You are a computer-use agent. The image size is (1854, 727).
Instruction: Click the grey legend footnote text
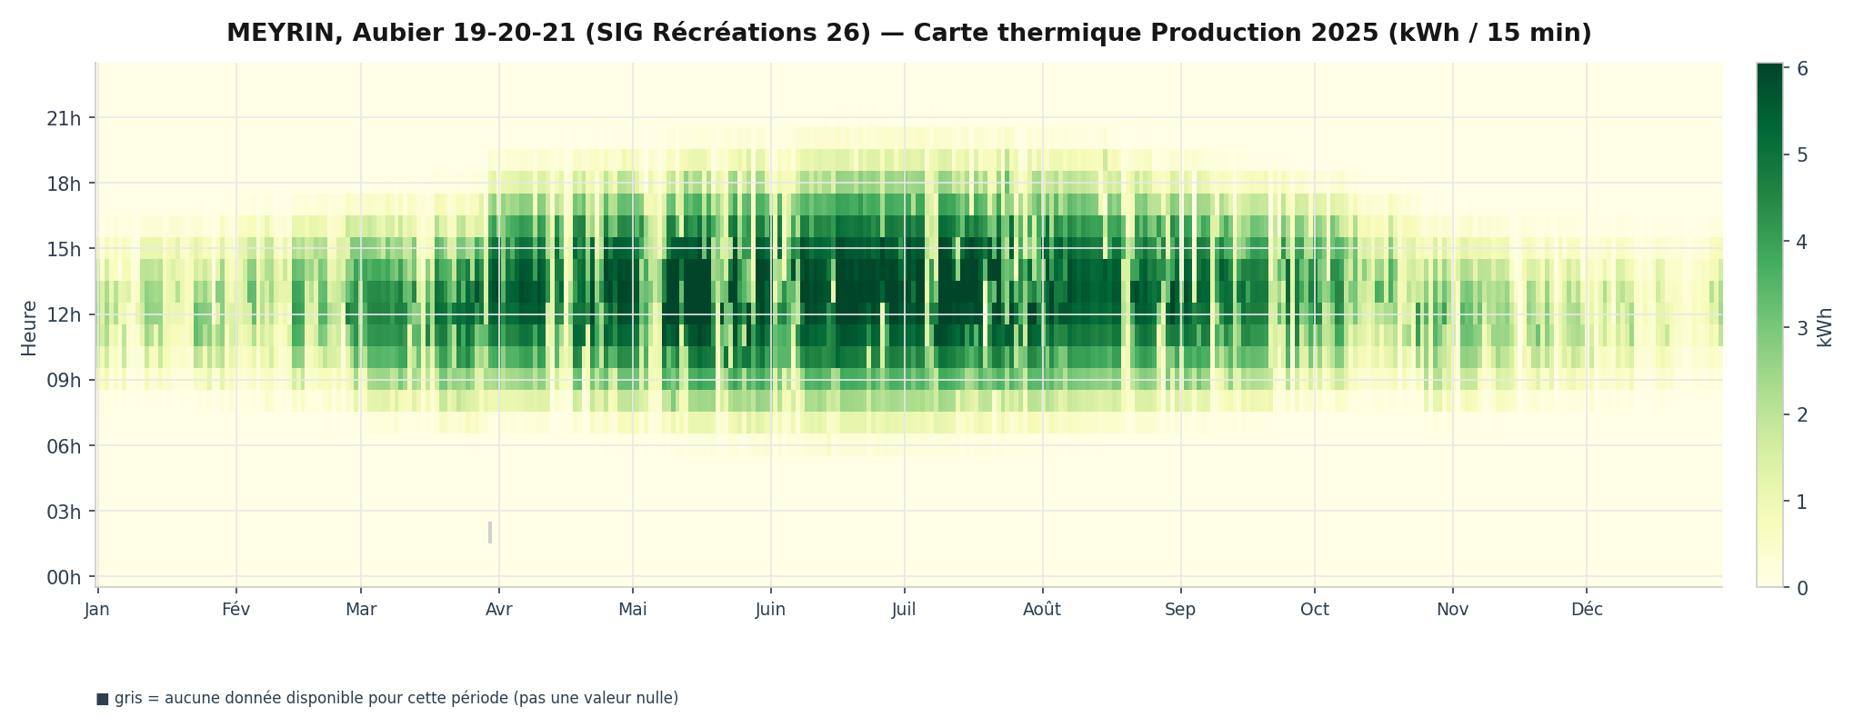tap(396, 699)
